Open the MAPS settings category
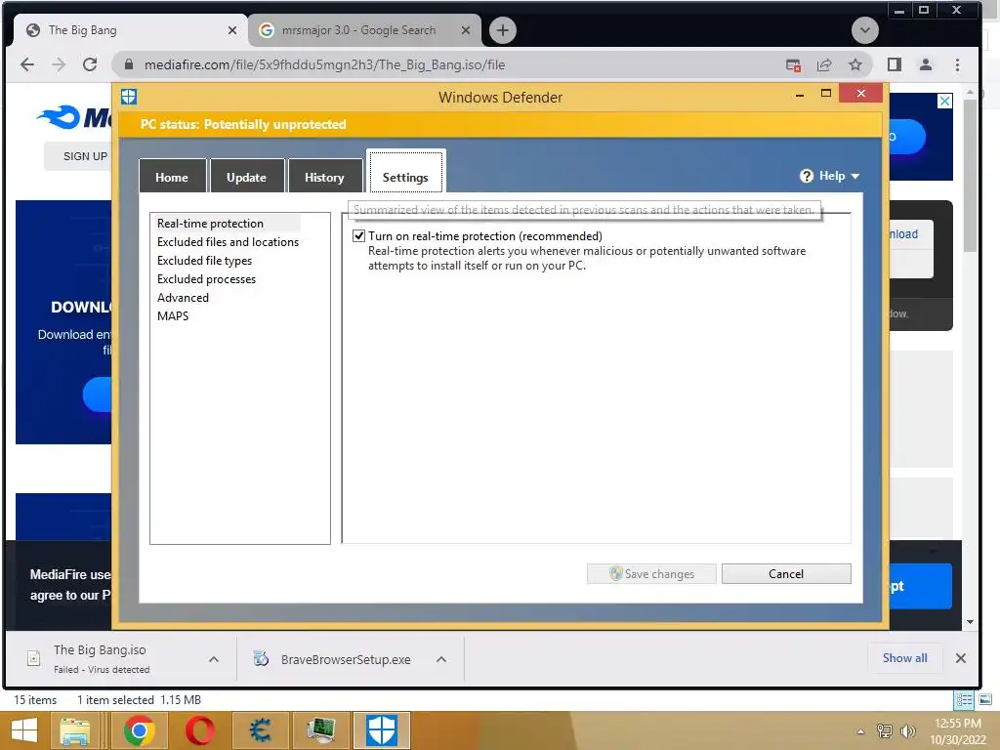1000x750 pixels. [173, 315]
